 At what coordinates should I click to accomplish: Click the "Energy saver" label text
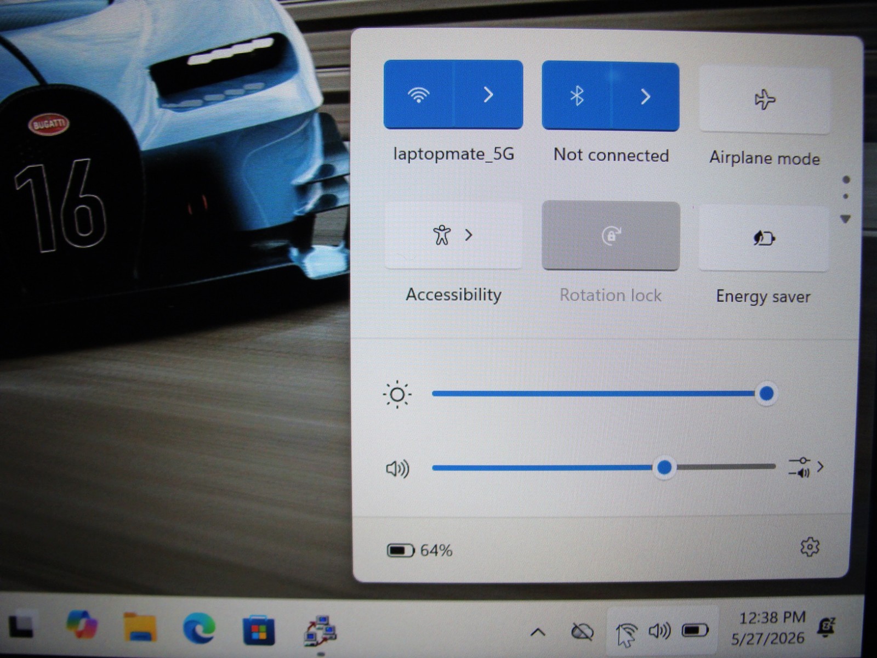click(x=763, y=297)
